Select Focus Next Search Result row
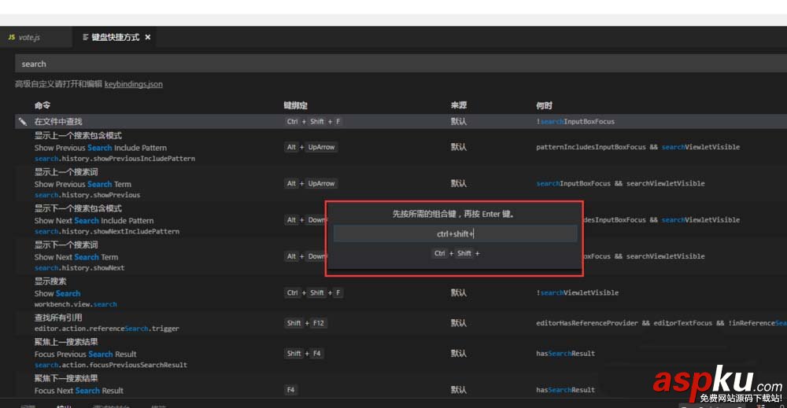This screenshot has height=408, width=787. pyautogui.click(x=401, y=385)
